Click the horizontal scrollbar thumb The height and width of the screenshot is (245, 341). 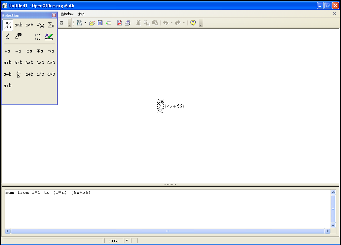pos(168,231)
